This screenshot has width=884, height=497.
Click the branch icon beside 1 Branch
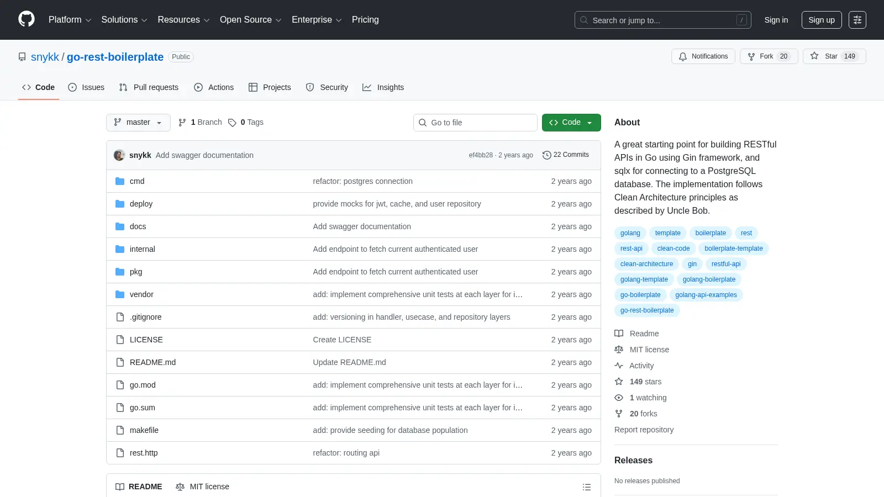click(182, 123)
